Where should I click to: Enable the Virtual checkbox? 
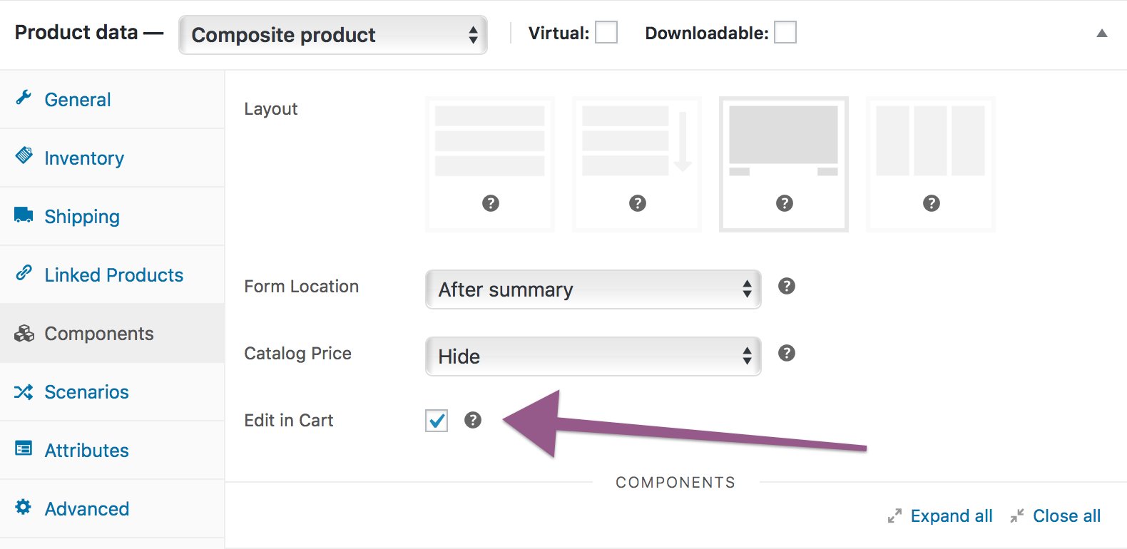point(606,33)
